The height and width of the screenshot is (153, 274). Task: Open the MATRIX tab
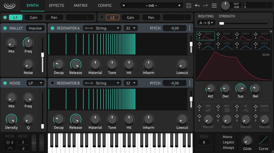[x=81, y=5]
